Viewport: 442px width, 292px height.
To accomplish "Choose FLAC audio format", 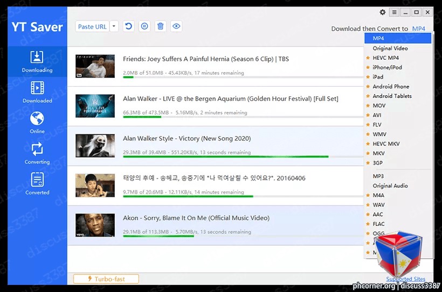I will pyautogui.click(x=398, y=224).
